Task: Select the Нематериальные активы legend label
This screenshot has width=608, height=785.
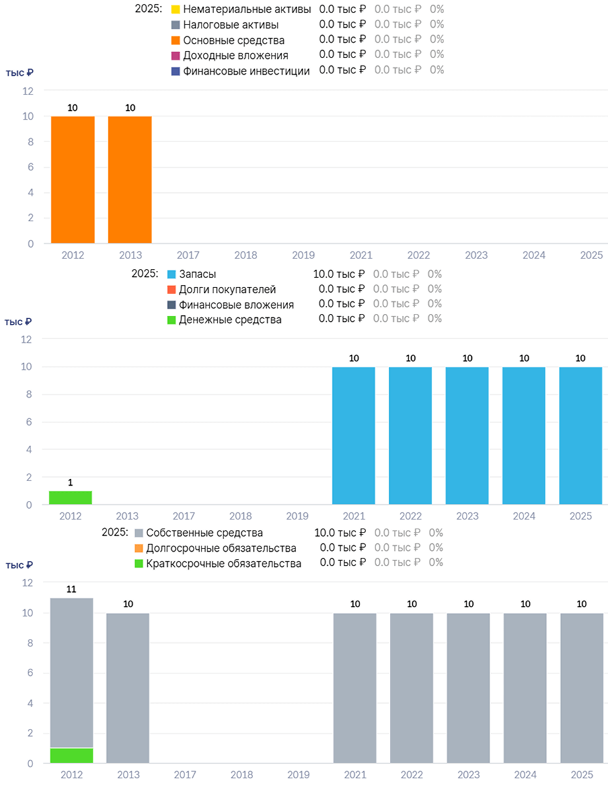Action: point(247,9)
